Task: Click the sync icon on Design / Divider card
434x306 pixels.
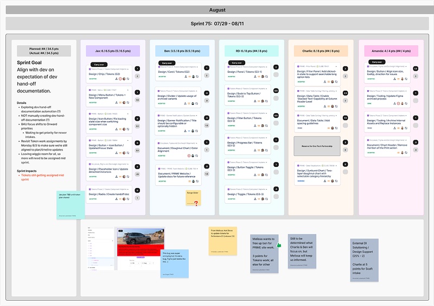Action: pos(197,103)
